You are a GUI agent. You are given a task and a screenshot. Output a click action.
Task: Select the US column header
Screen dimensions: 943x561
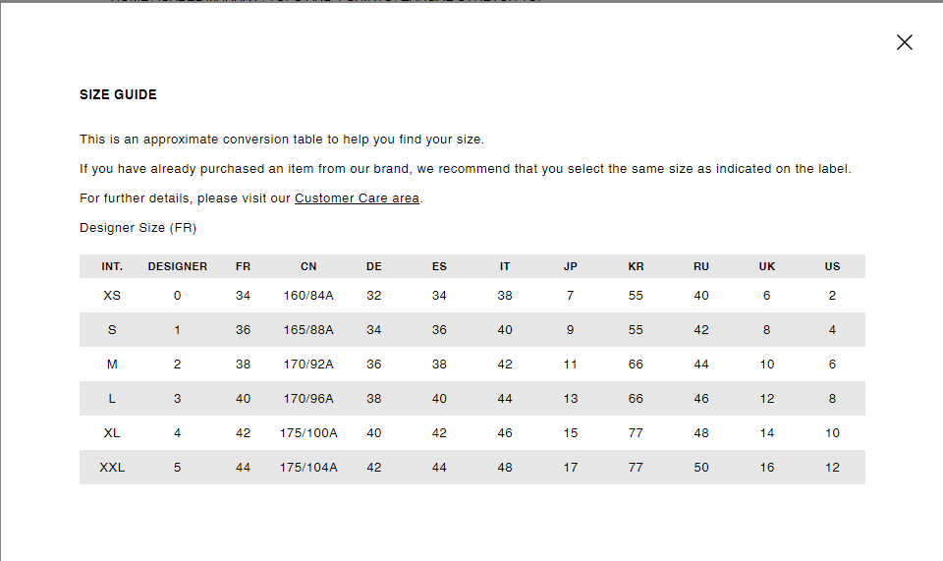click(x=832, y=266)
